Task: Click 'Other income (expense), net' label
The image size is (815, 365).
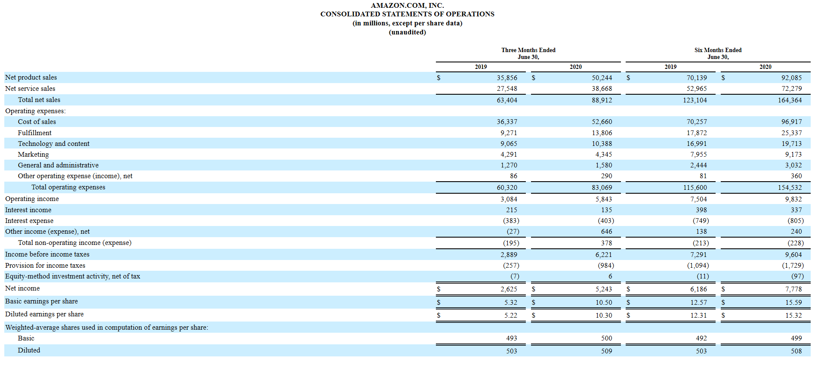Action: (x=47, y=232)
